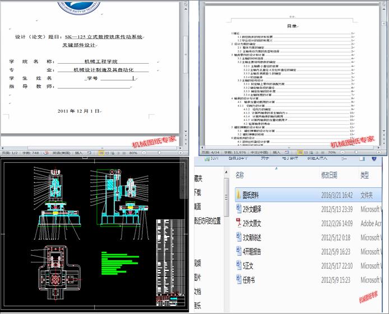Select 桌面 in the Explorer navigation pane
389x314 pixels.
pos(198,207)
